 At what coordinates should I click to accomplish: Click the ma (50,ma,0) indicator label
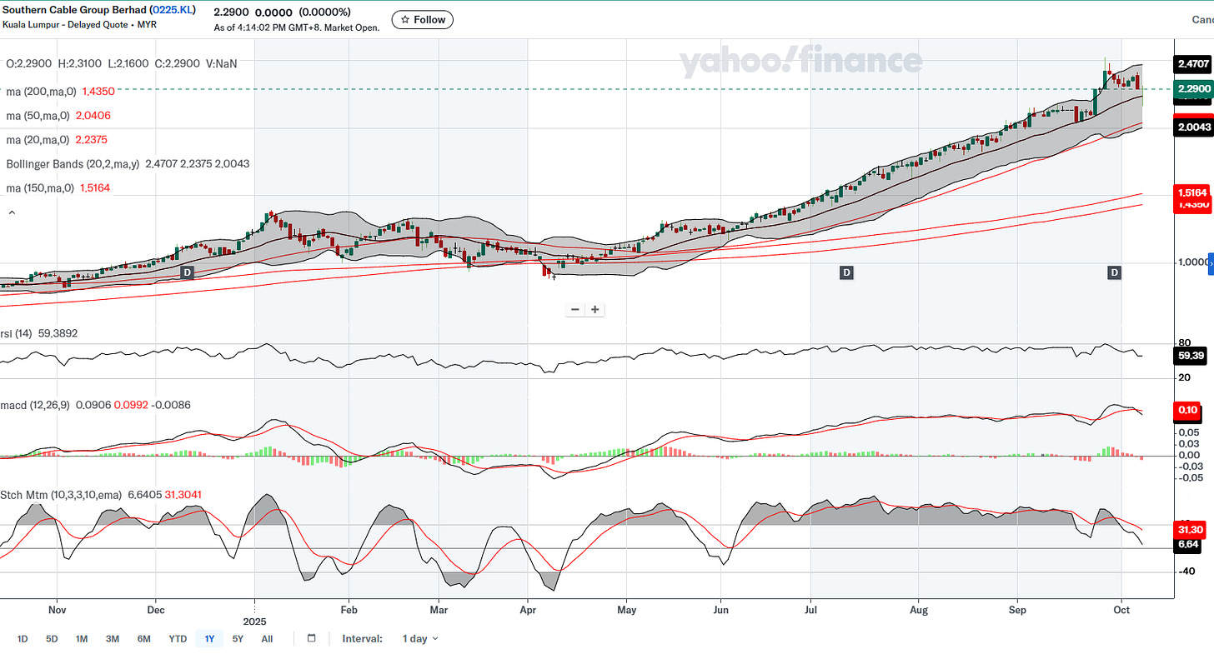[38, 115]
